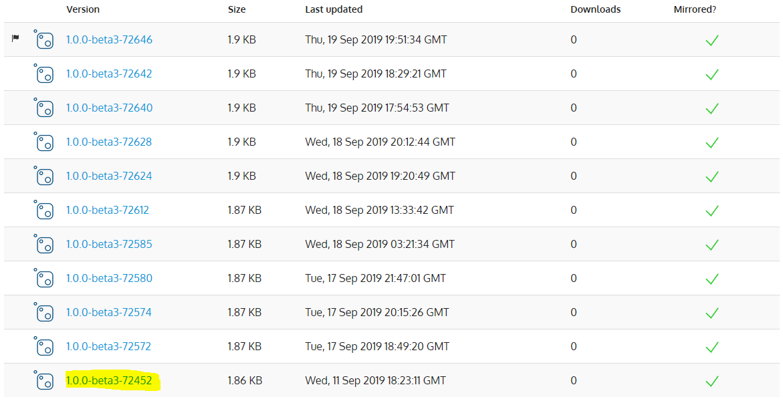This screenshot has width=783, height=401.
Task: Click mirrored checkmark for version 72640
Action: [712, 108]
